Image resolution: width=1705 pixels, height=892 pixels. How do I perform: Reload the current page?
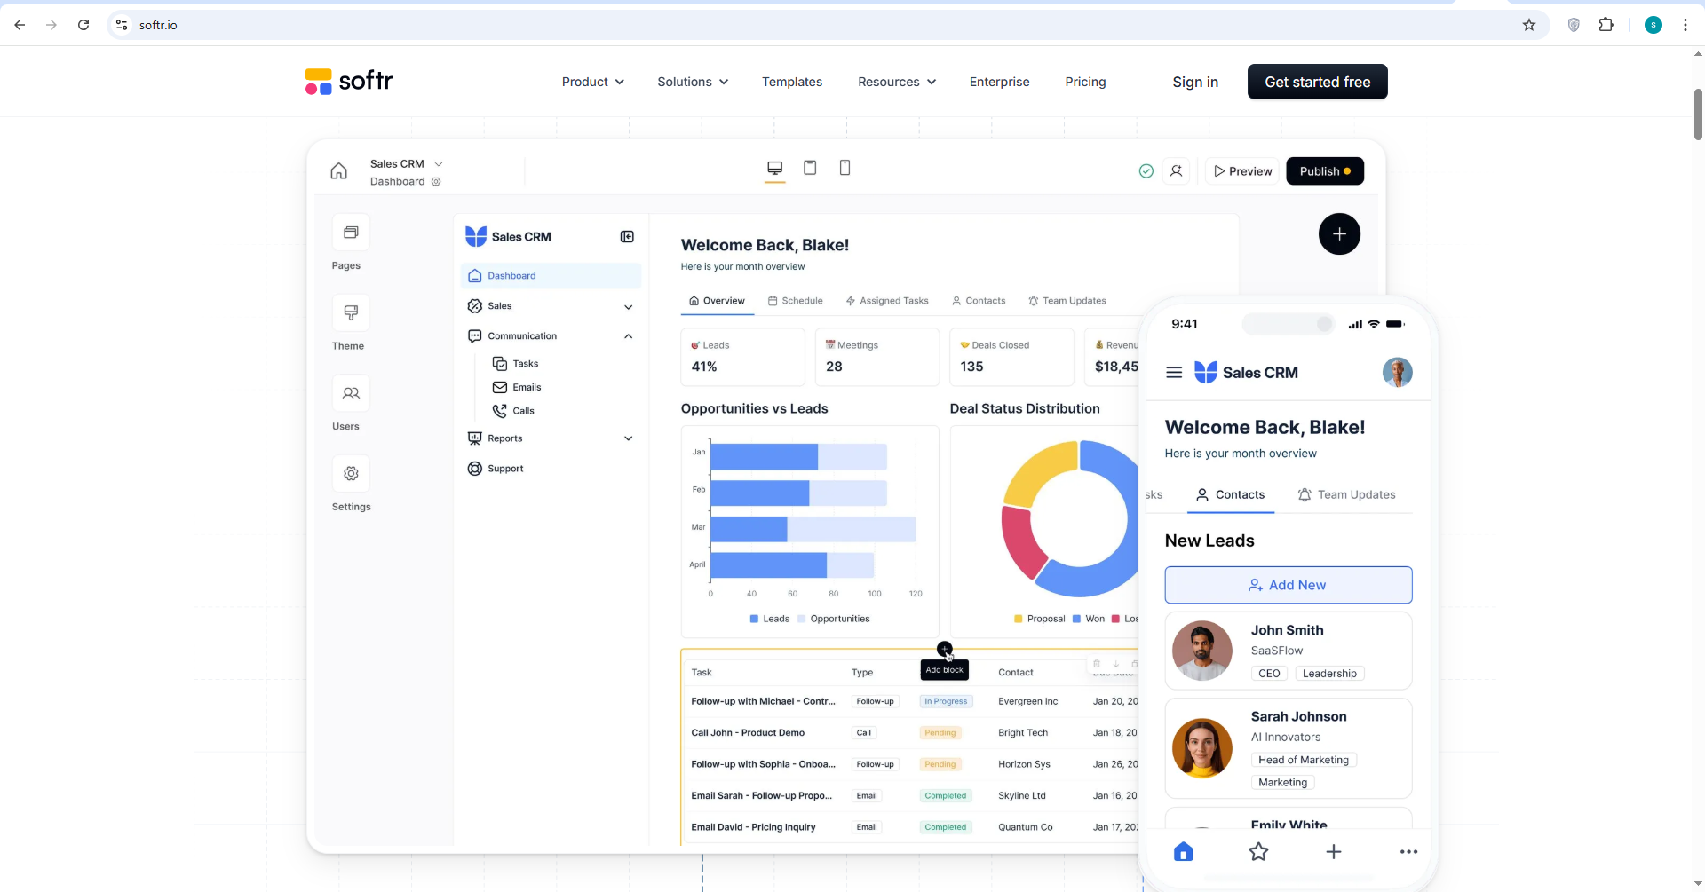83,25
